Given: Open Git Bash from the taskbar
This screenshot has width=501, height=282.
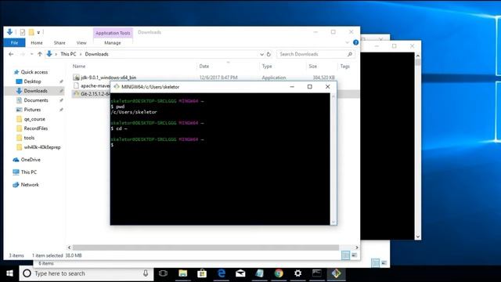Looking at the screenshot, I should (x=336, y=273).
